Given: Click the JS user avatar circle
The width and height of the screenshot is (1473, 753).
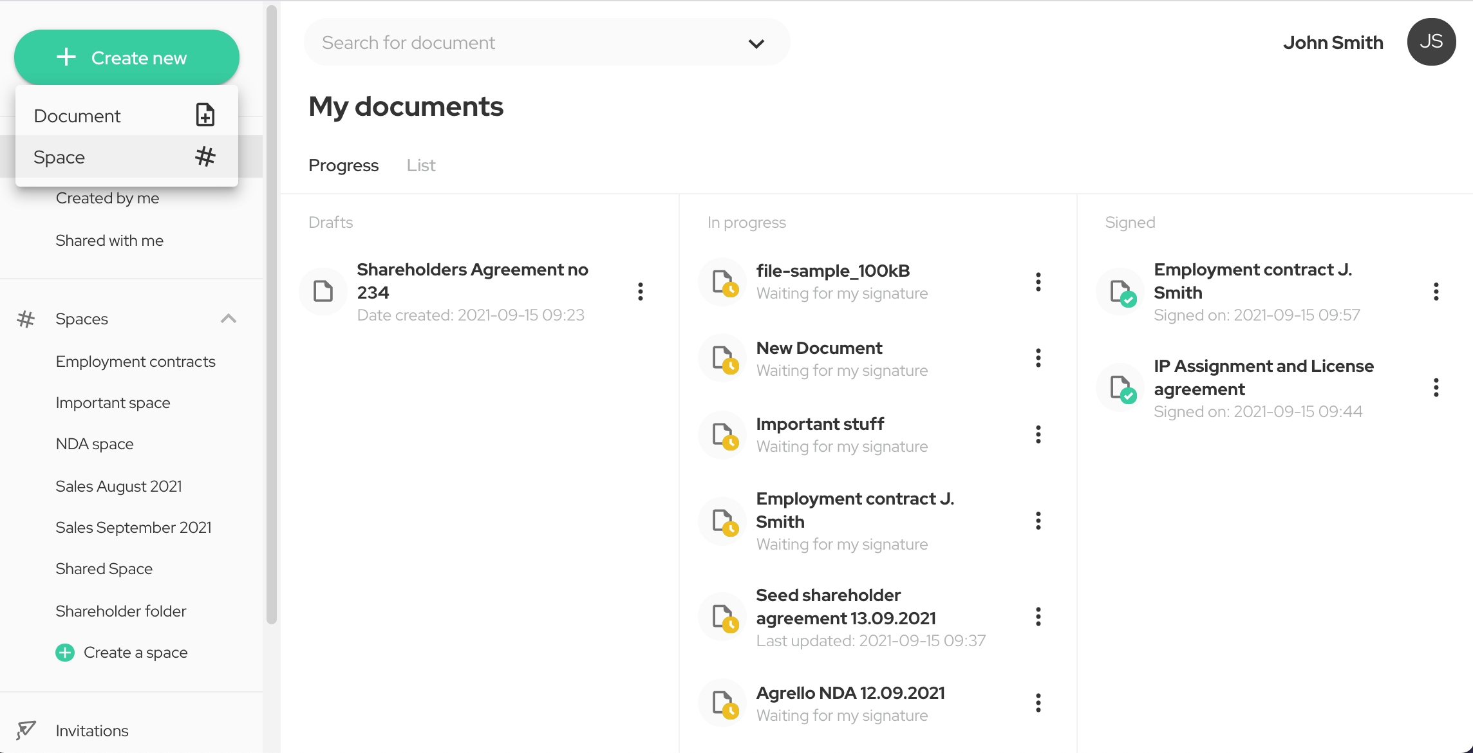Looking at the screenshot, I should [x=1431, y=42].
